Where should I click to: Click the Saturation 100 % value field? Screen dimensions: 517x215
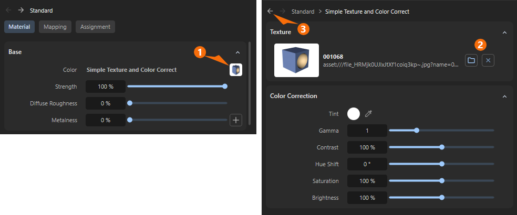(367, 181)
